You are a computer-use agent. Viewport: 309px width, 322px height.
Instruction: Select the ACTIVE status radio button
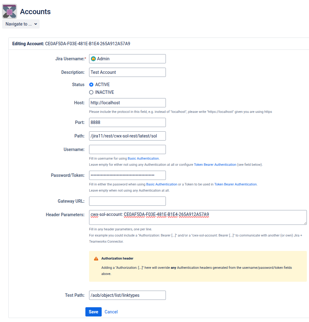[x=91, y=85]
